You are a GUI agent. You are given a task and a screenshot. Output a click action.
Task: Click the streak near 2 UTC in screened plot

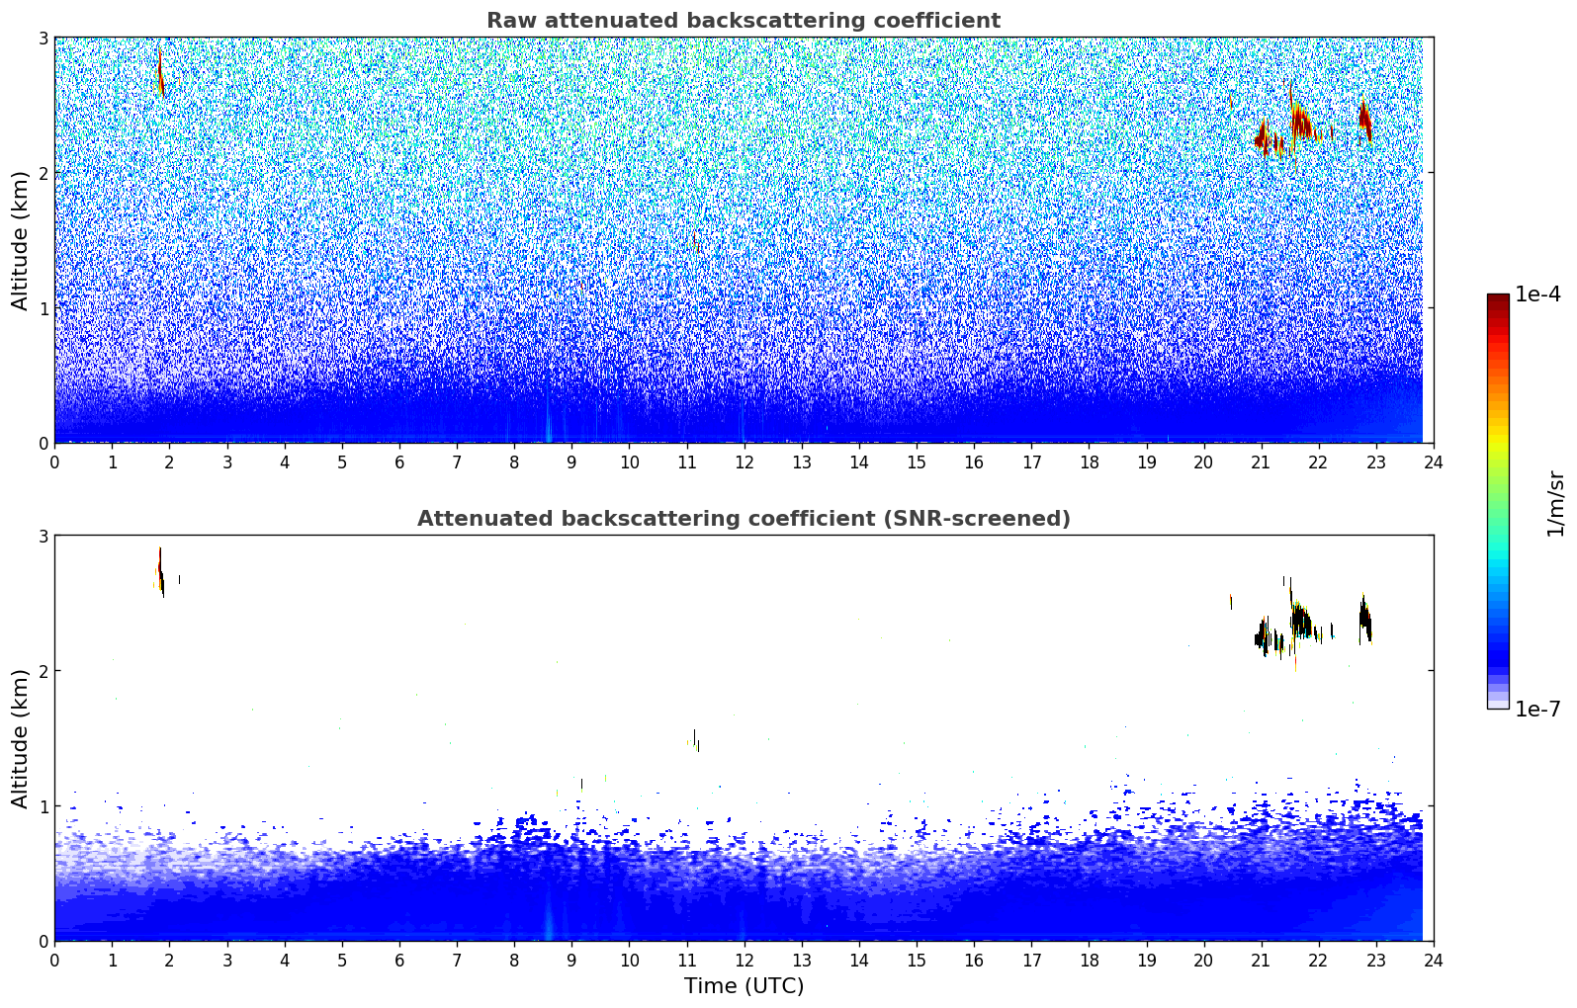click(160, 573)
